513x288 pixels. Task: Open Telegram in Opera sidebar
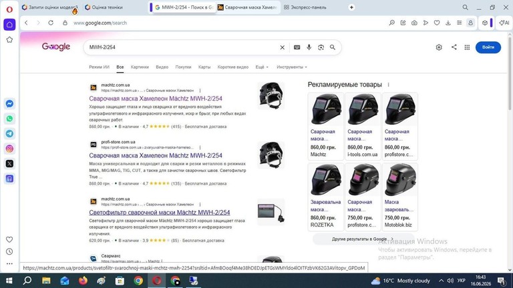pyautogui.click(x=9, y=134)
